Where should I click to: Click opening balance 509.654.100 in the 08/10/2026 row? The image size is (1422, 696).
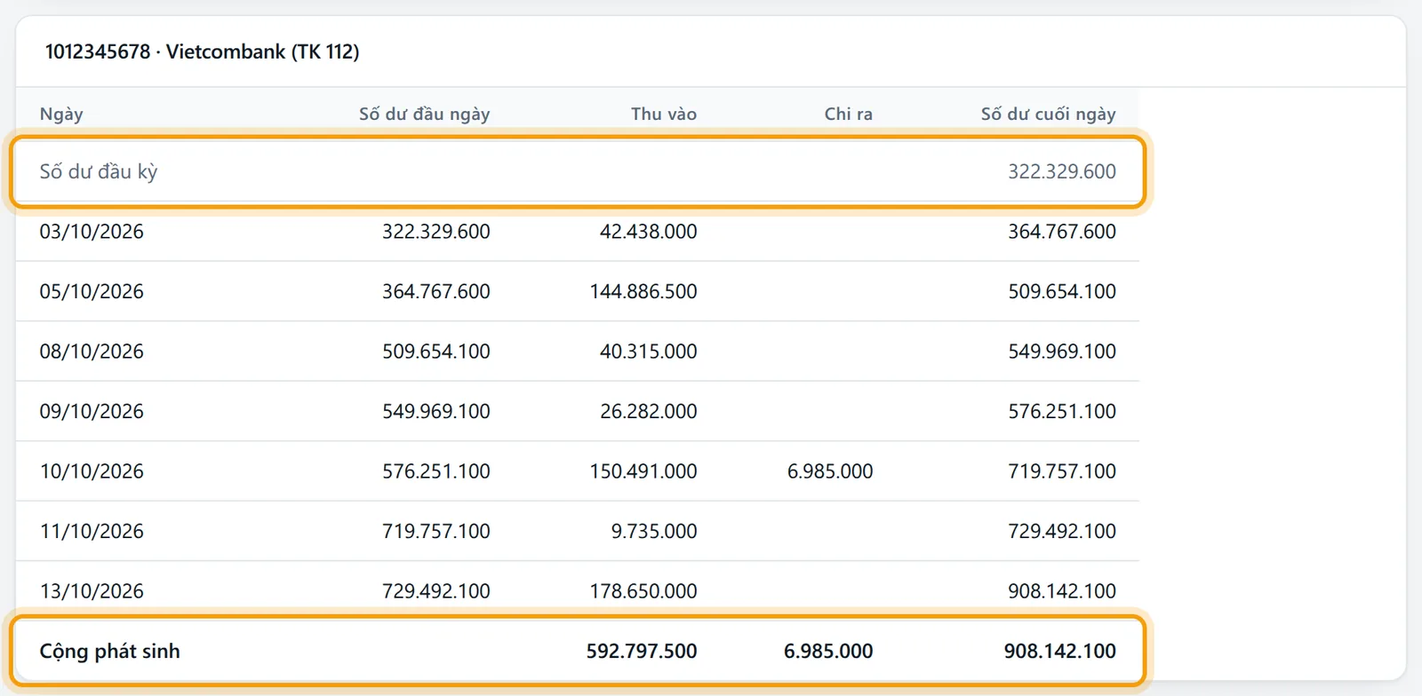click(x=436, y=352)
